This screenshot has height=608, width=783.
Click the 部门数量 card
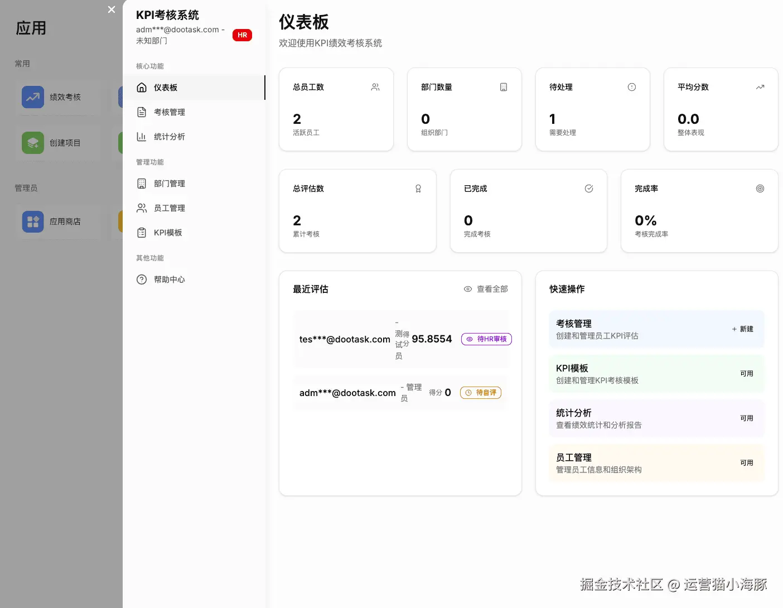pyautogui.click(x=465, y=109)
